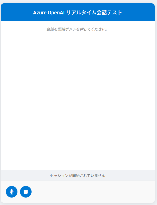The height and width of the screenshot is (205, 157).
Task: Stop the session using the square icon
Action: (x=26, y=192)
